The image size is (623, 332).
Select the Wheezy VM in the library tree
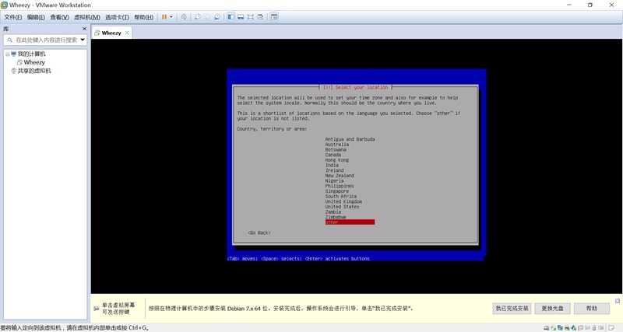tap(34, 62)
